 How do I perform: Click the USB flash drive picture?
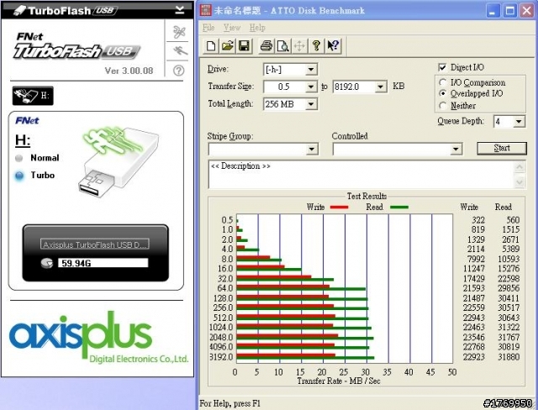[119, 161]
